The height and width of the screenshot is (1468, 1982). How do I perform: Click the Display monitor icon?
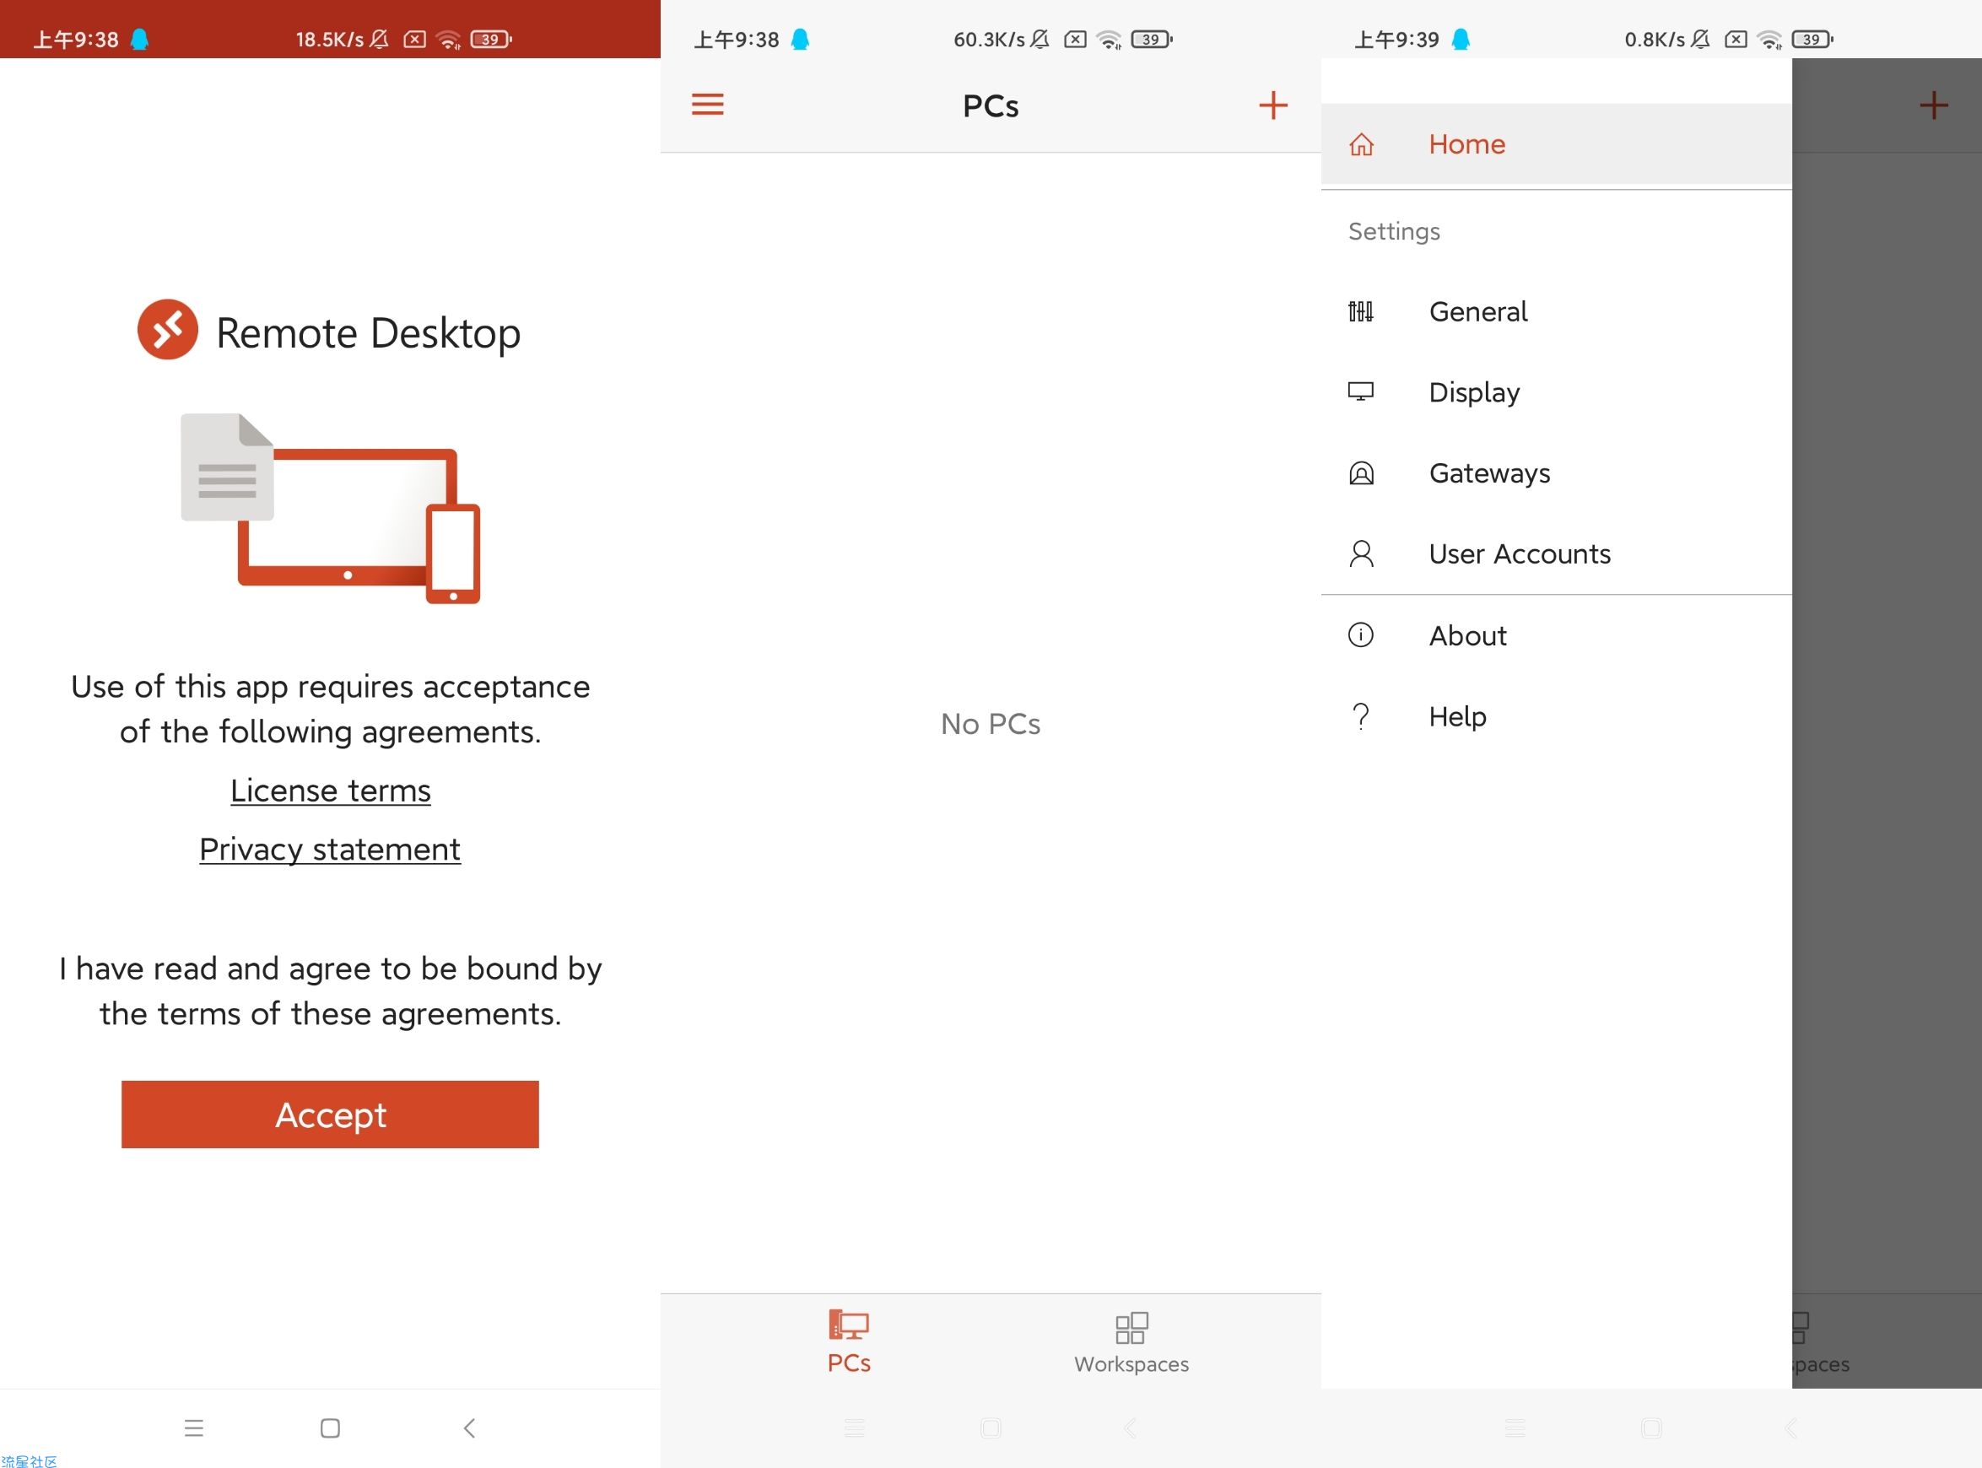pos(1361,391)
